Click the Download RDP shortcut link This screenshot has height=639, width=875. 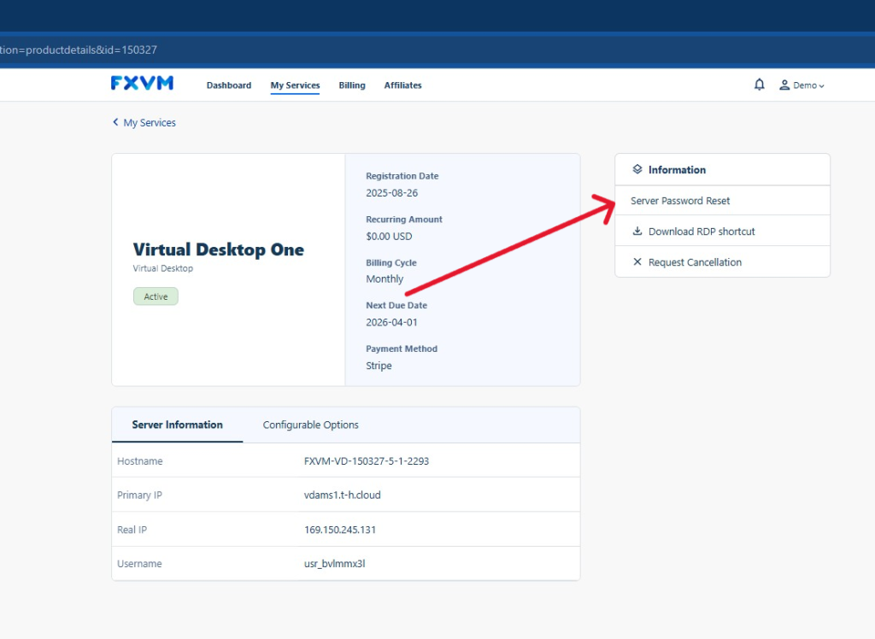coord(702,232)
